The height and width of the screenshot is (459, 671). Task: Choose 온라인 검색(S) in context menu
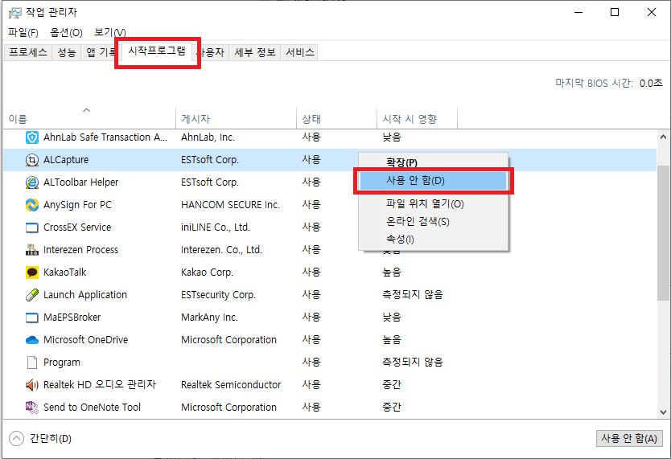click(434, 221)
